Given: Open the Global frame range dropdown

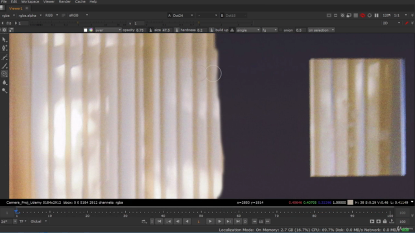Looking at the screenshot, I should tap(39, 221).
